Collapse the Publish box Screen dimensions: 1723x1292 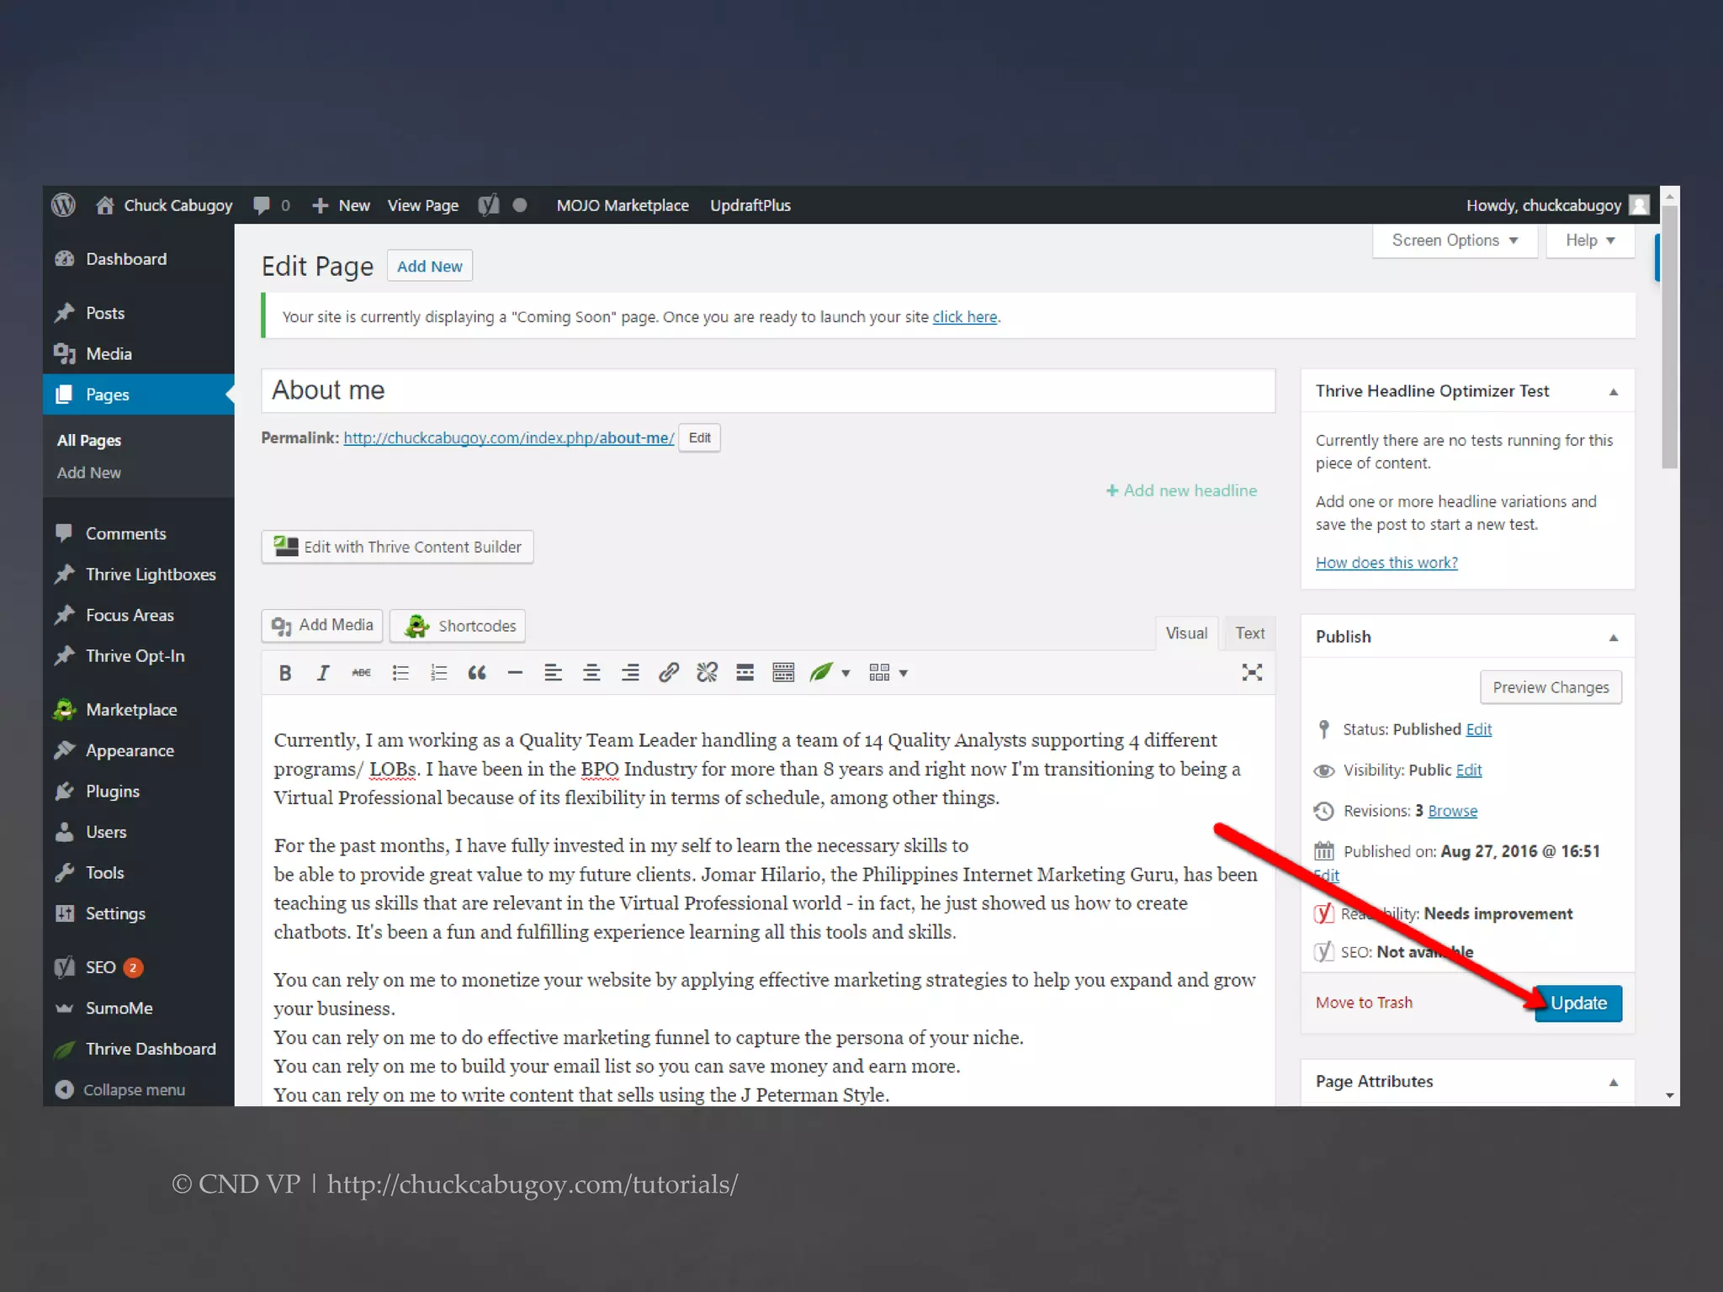coord(1614,638)
